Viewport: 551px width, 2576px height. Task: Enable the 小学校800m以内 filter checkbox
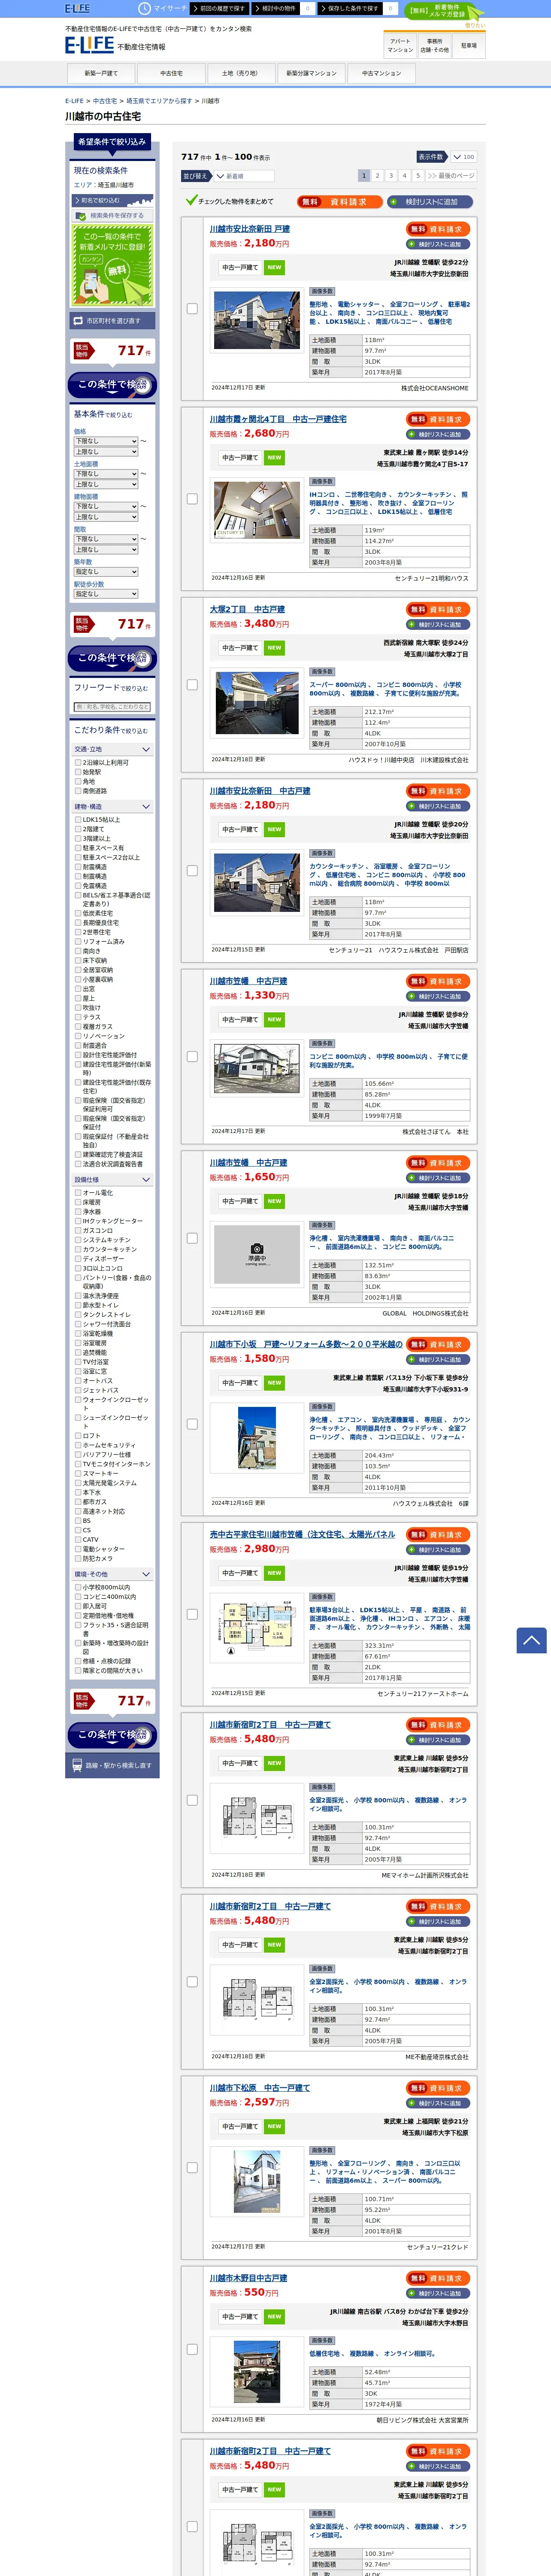pyautogui.click(x=78, y=1587)
